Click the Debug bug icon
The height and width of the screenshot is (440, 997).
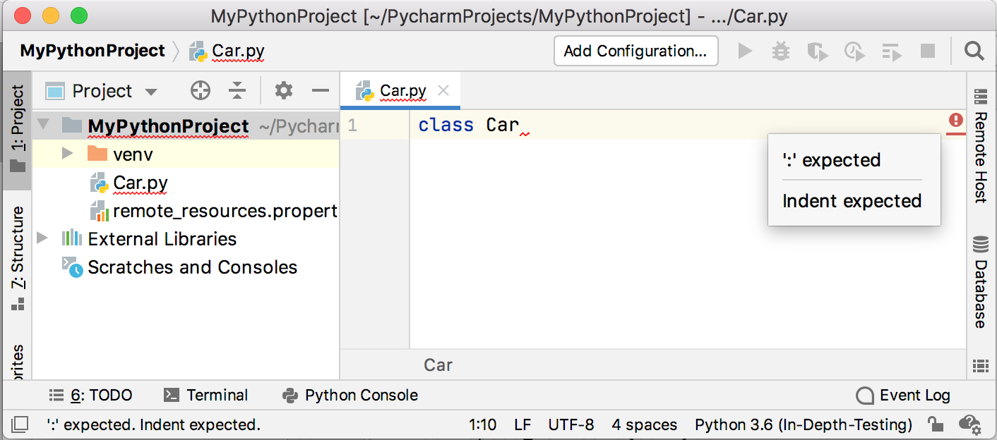point(781,51)
